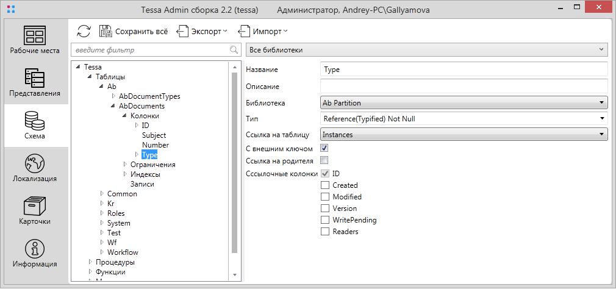Image resolution: width=616 pixels, height=289 pixels.
Task: Check the WritePending checkbox
Action: tap(325, 220)
